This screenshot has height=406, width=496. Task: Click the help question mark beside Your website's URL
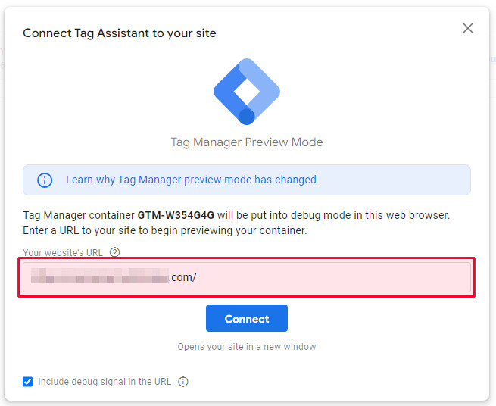click(x=114, y=252)
